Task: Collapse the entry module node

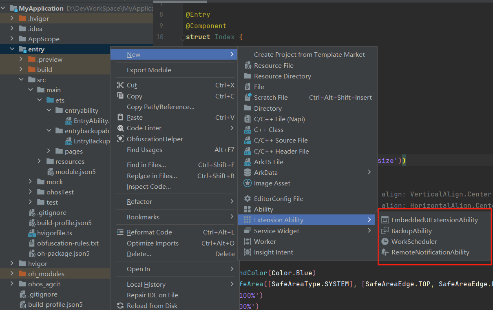Action: 12,49
